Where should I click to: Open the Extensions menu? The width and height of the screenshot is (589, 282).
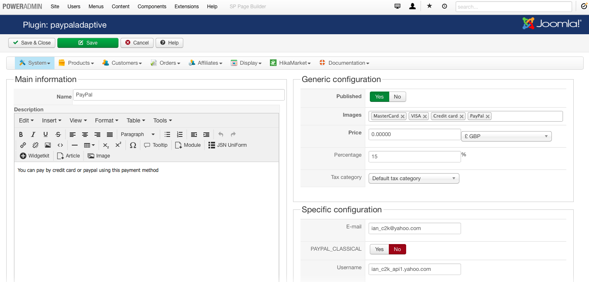pos(187,7)
